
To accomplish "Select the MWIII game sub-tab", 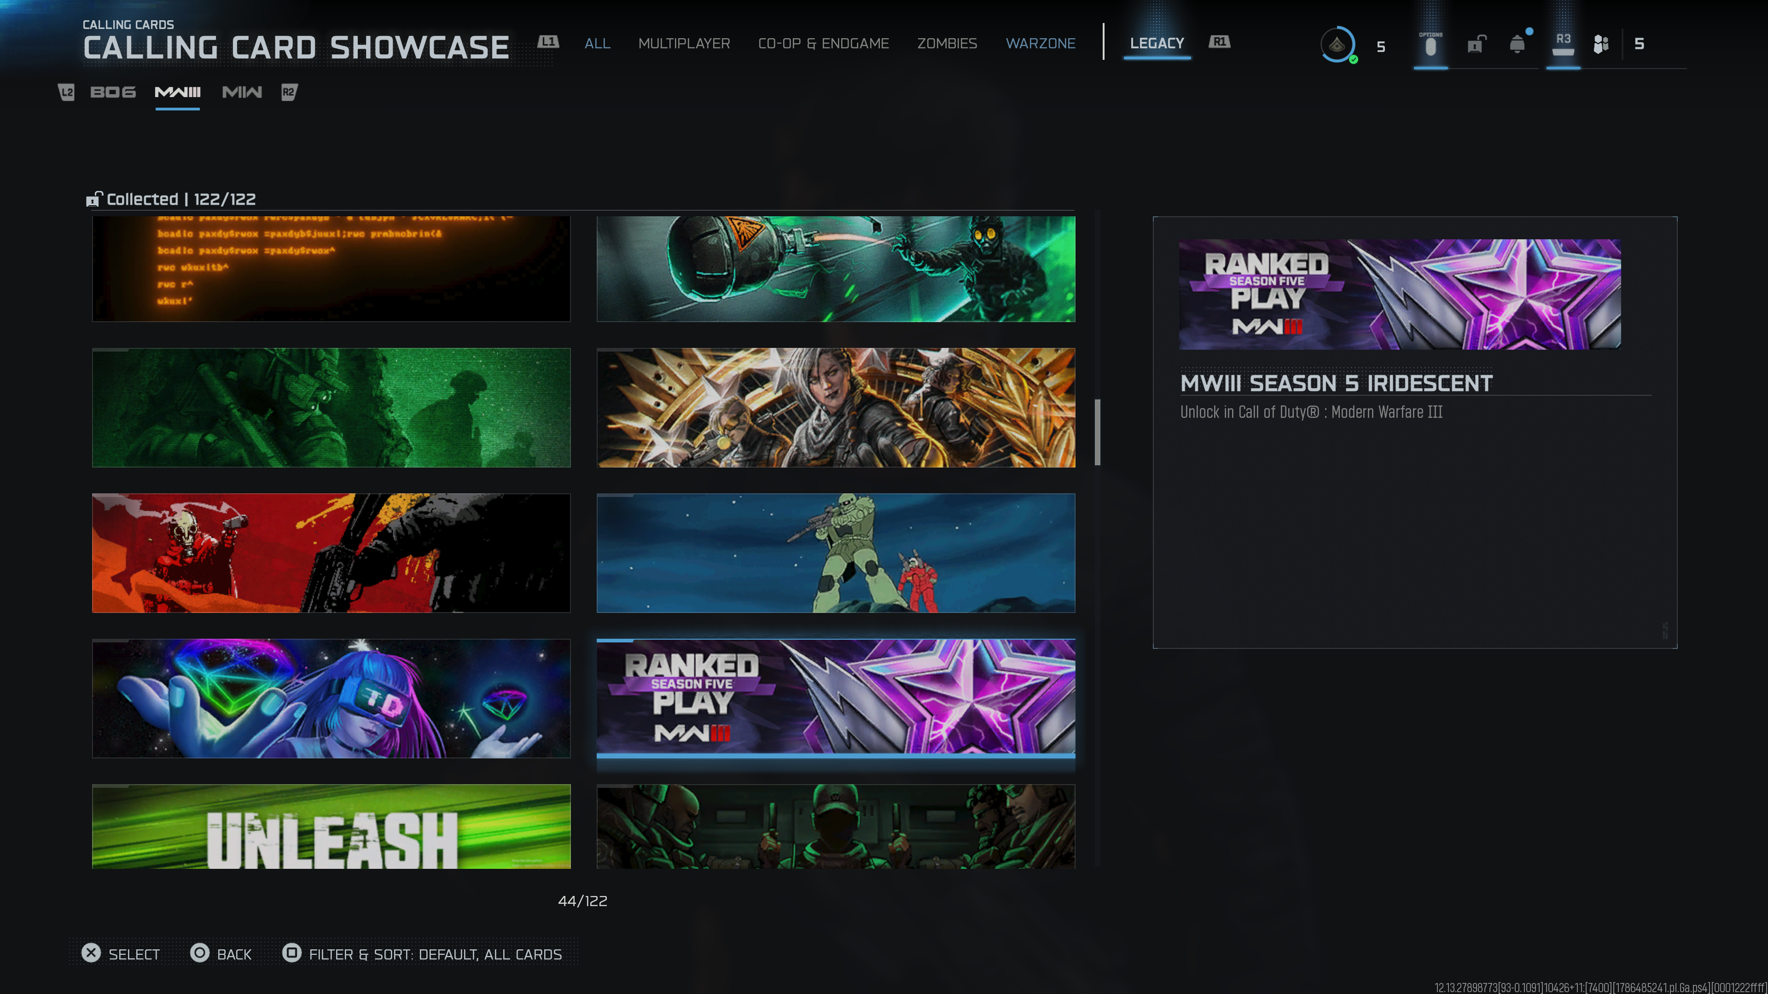I will (178, 92).
